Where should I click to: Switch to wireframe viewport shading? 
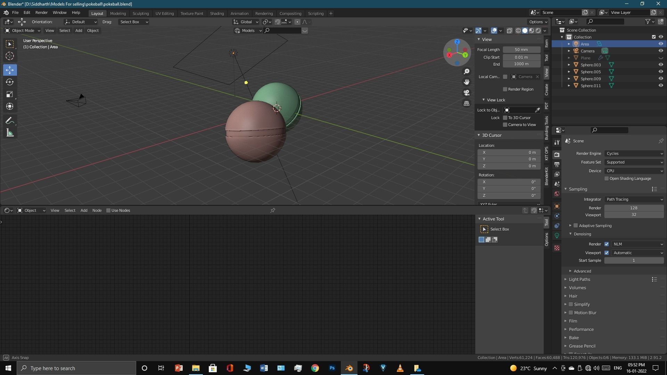518,31
